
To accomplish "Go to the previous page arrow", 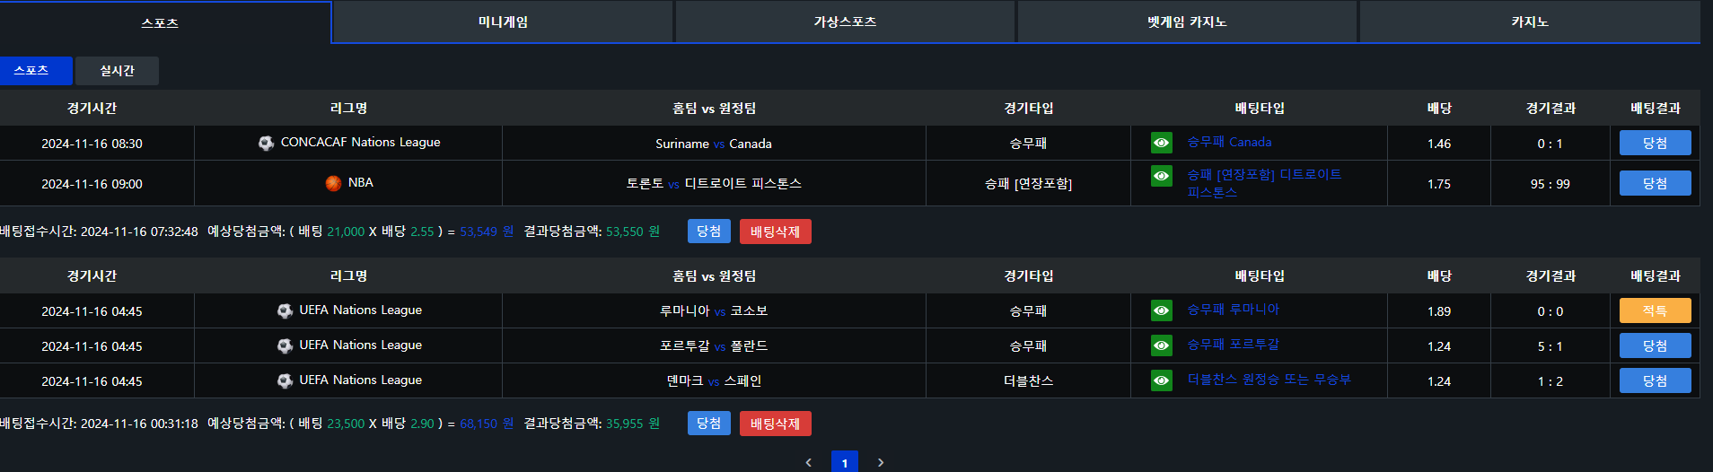I will [x=809, y=462].
